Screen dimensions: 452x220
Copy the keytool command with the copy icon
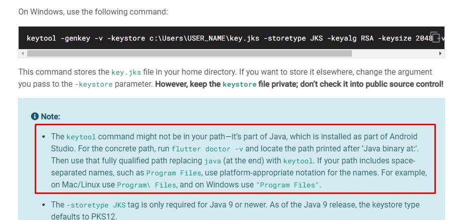pyautogui.click(x=435, y=37)
